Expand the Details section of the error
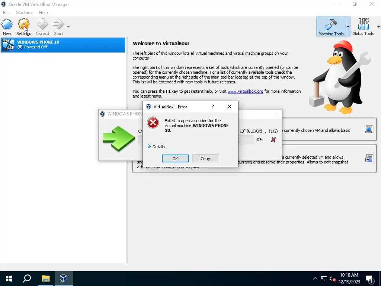This screenshot has height=286, width=381. click(156, 147)
